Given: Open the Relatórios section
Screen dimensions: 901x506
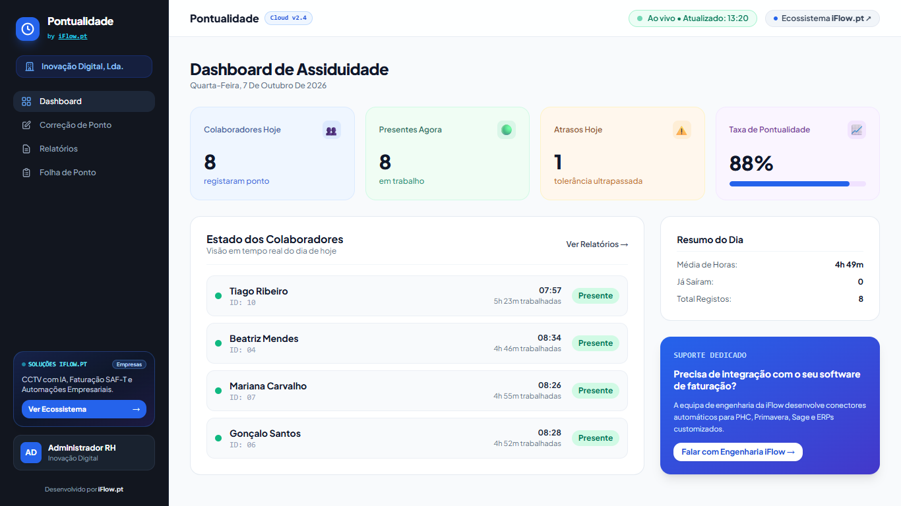Looking at the screenshot, I should (x=84, y=149).
